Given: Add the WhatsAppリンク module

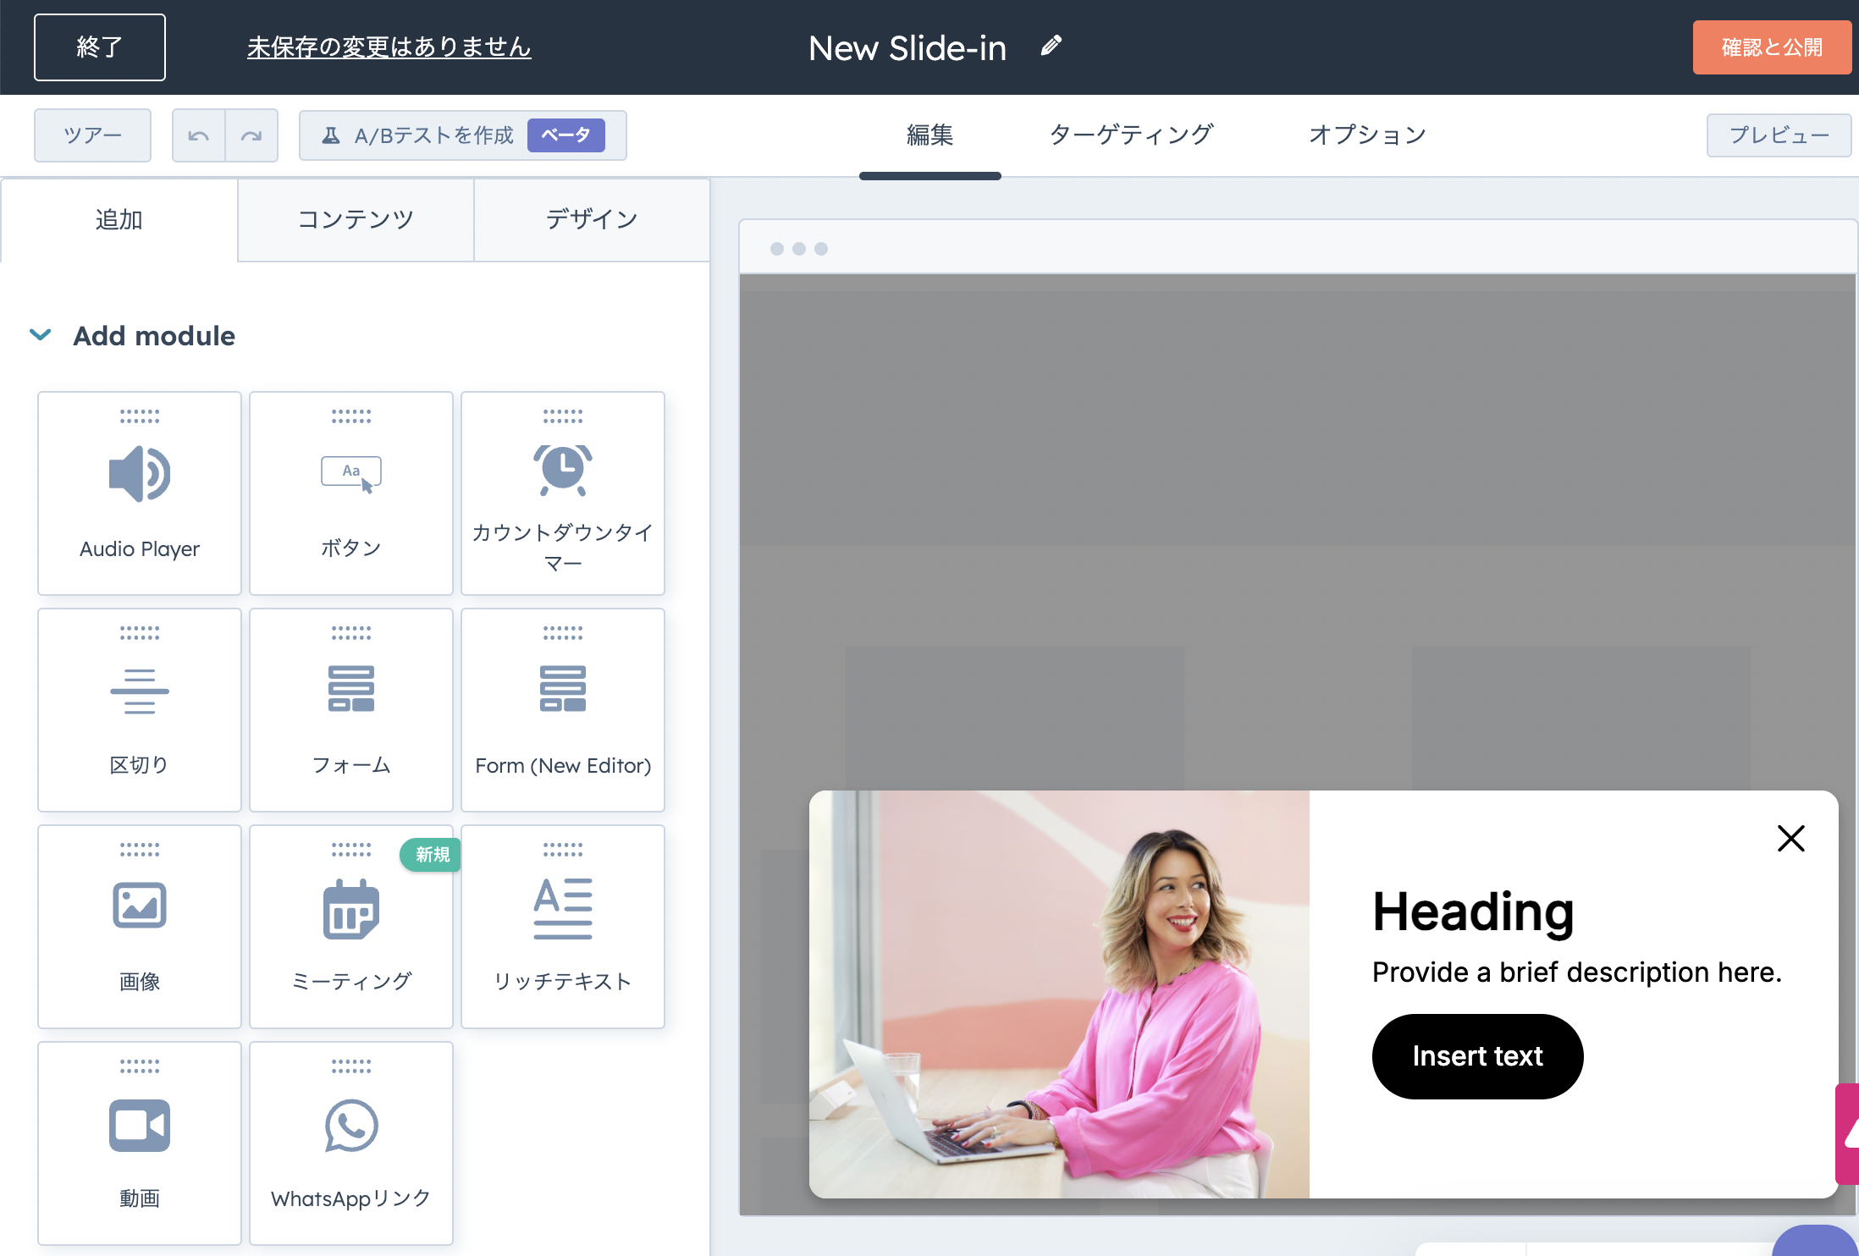Looking at the screenshot, I should tap(351, 1143).
